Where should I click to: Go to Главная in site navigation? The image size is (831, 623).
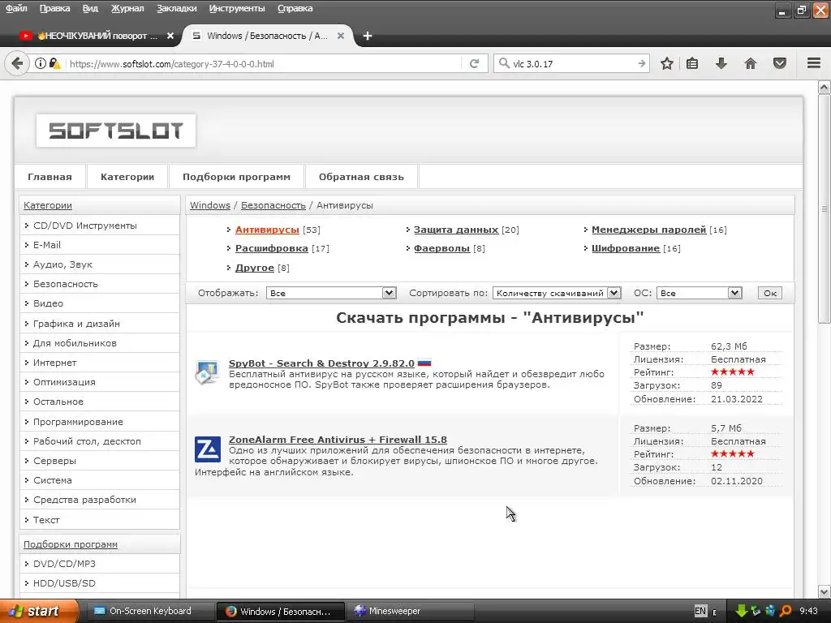tap(50, 177)
